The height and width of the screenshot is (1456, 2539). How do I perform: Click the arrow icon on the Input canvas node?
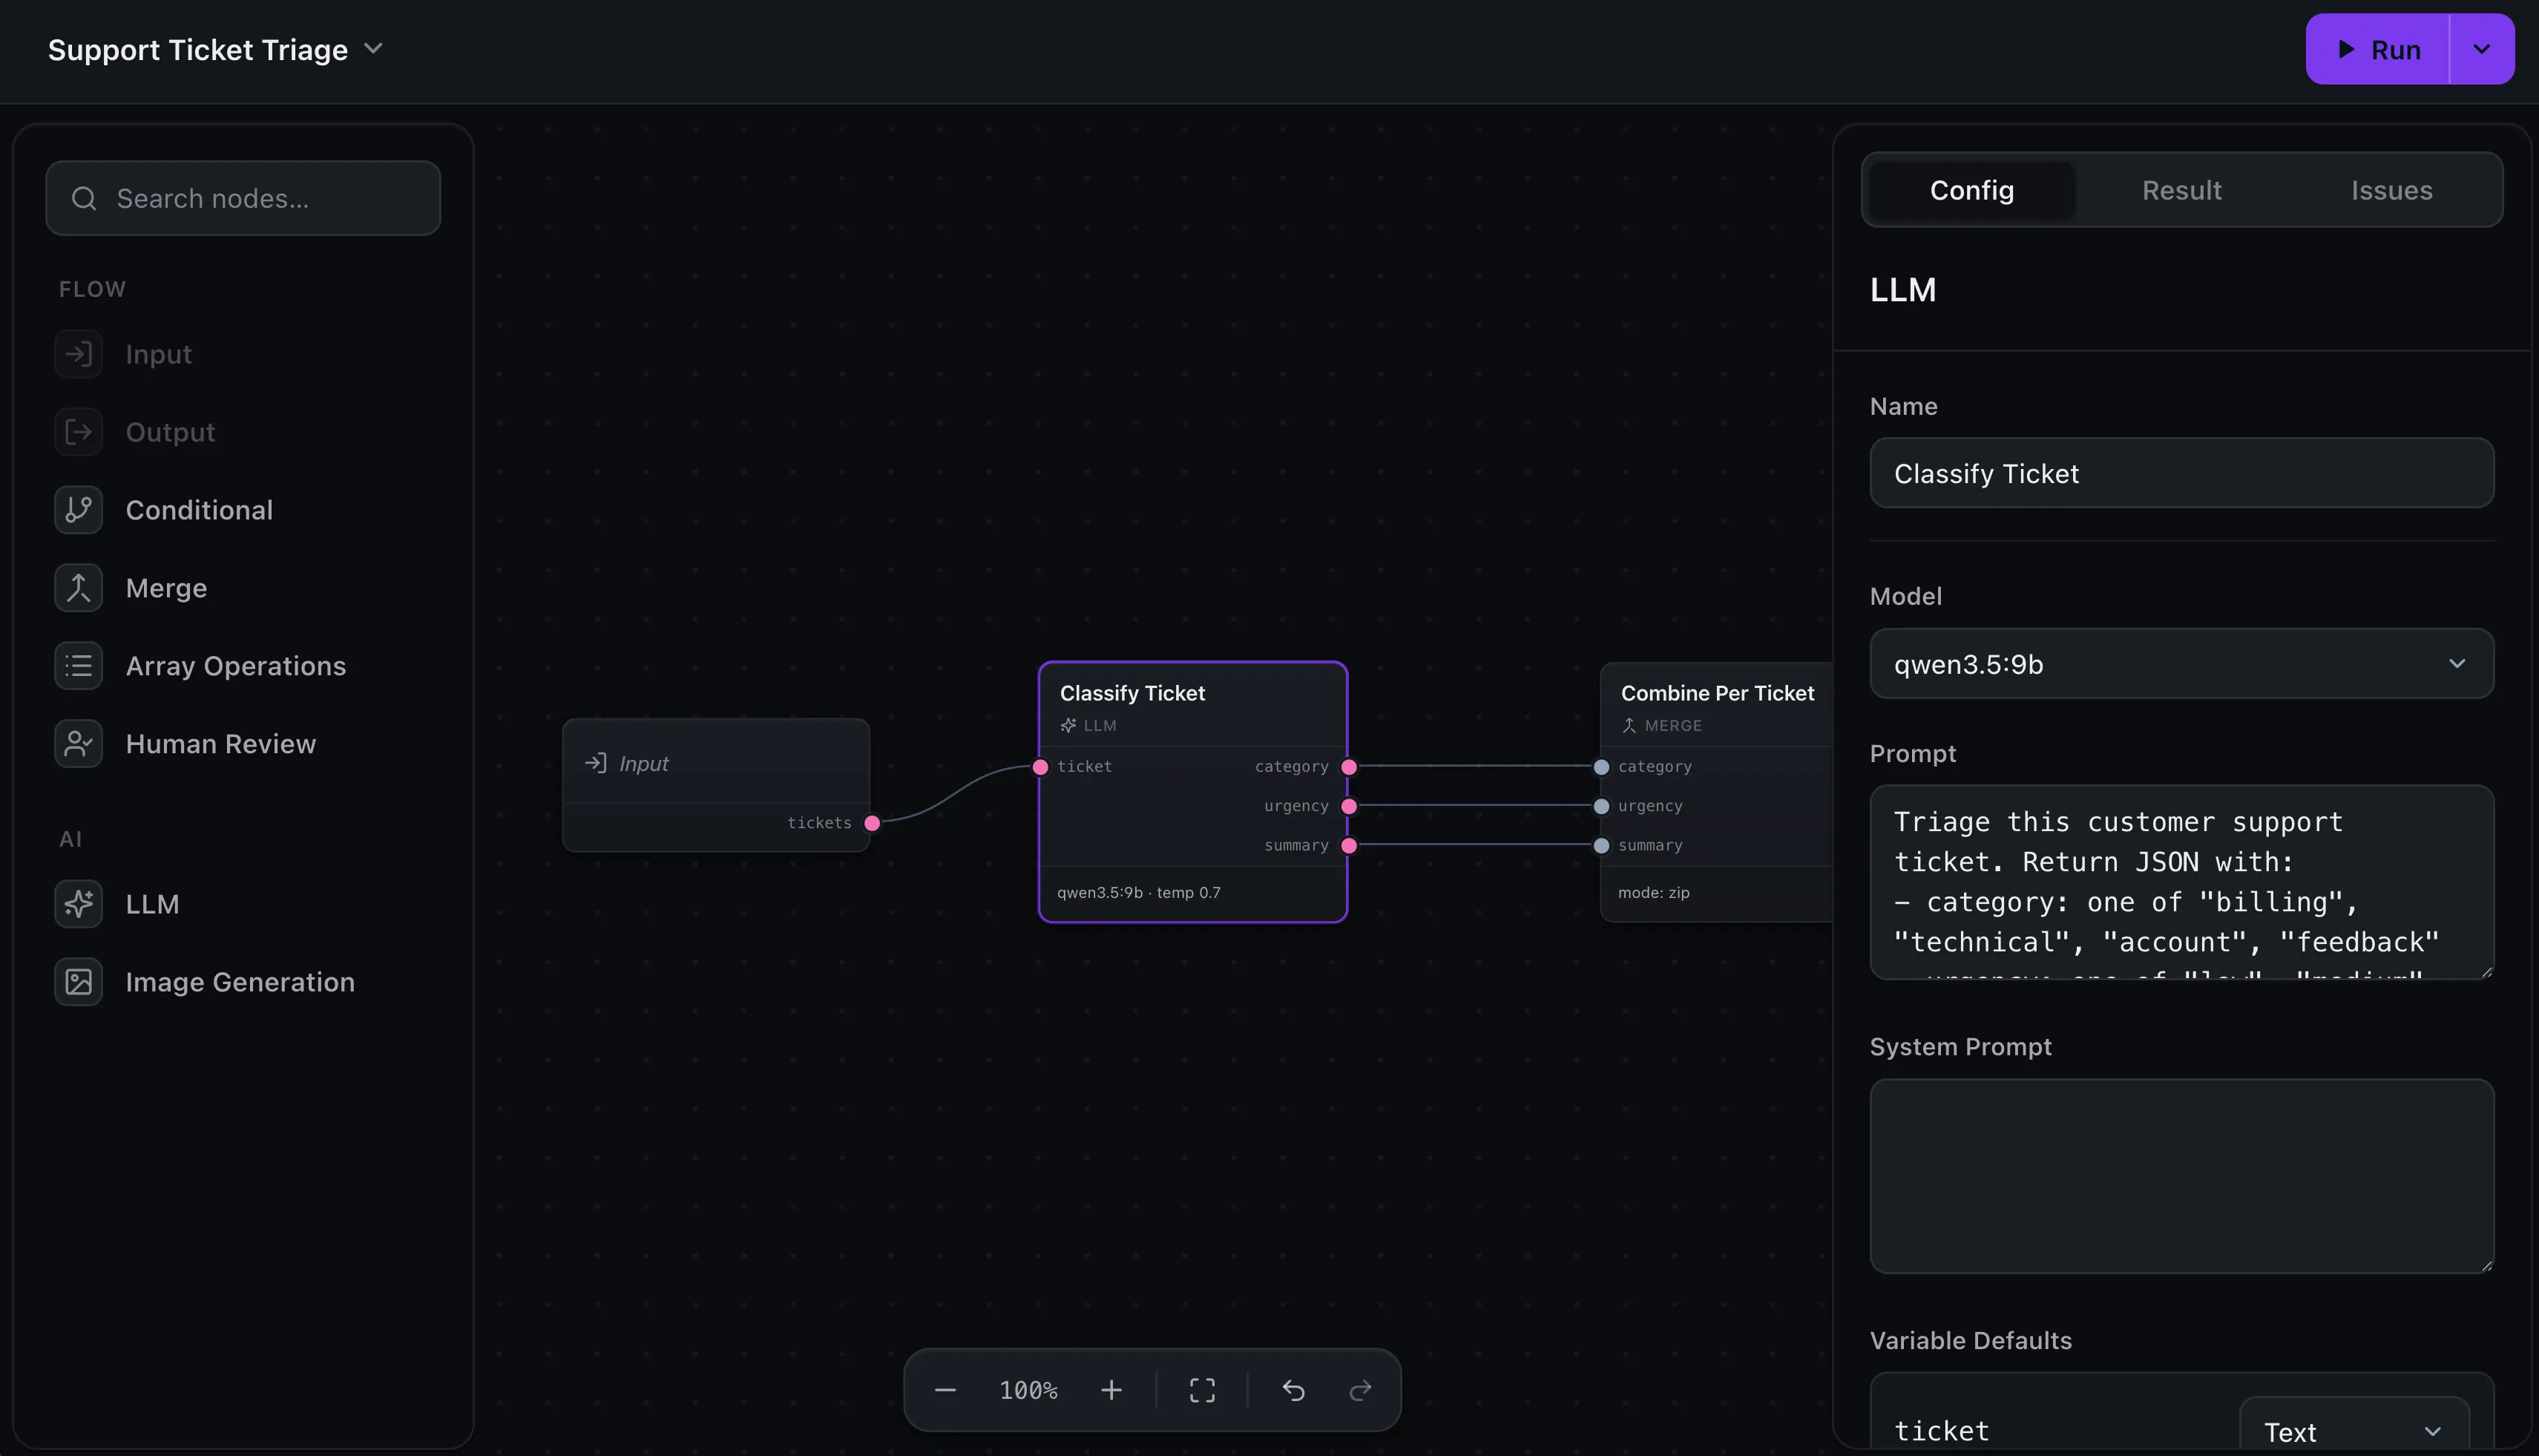tap(596, 763)
